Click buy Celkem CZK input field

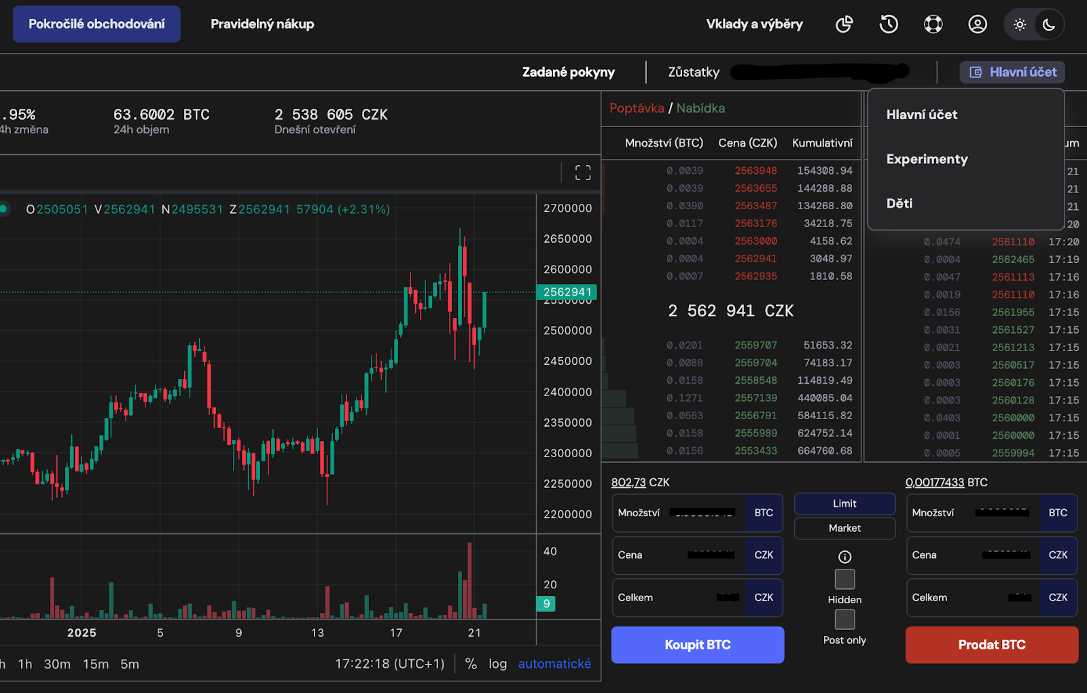[698, 598]
